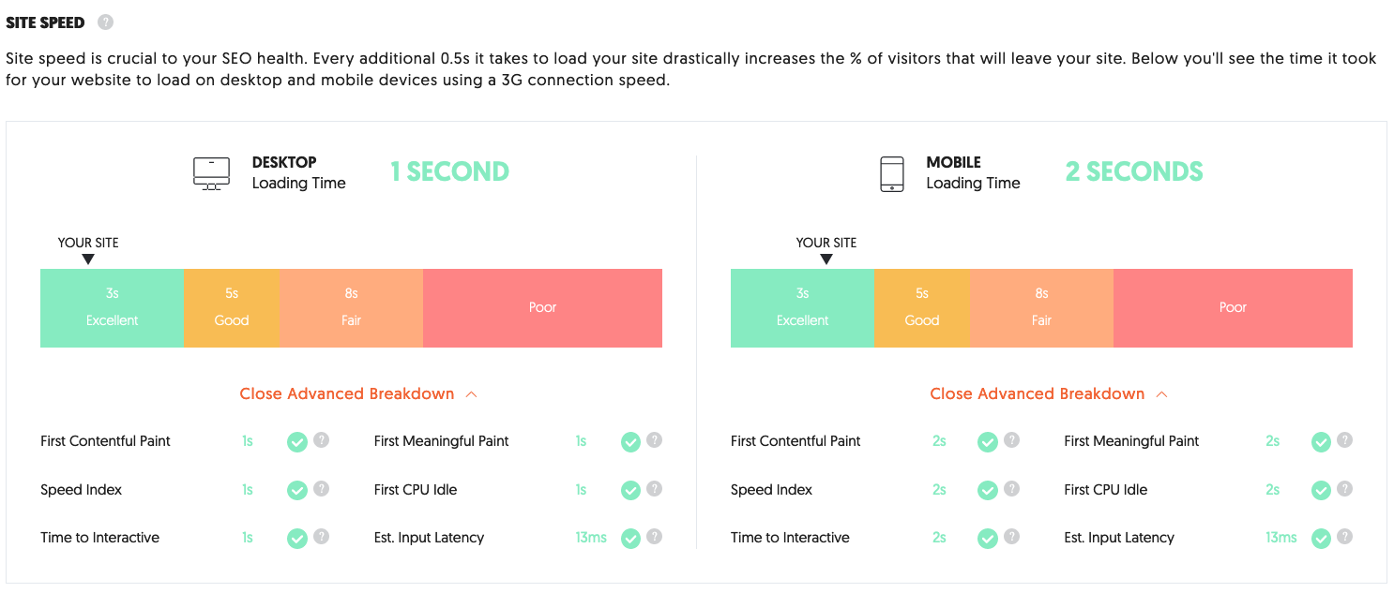The width and height of the screenshot is (1394, 593).
Task: Click the desktop breakdown chevron arrow
Action: click(472, 394)
